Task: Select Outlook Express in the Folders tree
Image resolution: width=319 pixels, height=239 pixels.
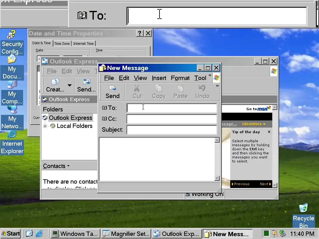Action: [x=70, y=118]
